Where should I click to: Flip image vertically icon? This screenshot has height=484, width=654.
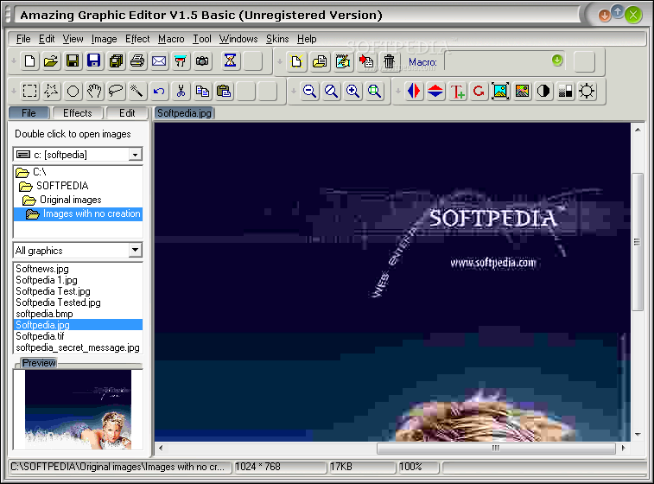tap(435, 91)
